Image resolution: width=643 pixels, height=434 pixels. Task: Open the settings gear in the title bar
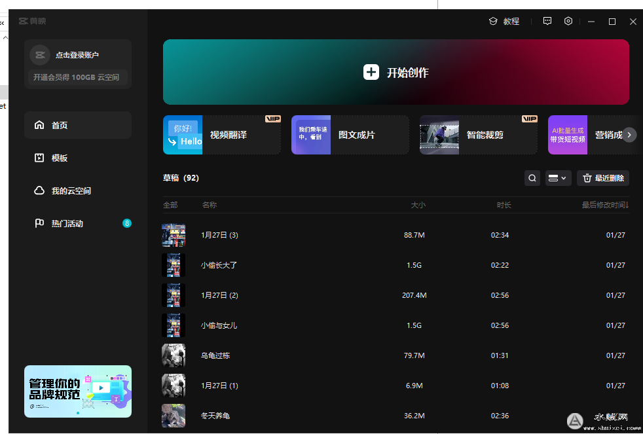click(x=568, y=21)
